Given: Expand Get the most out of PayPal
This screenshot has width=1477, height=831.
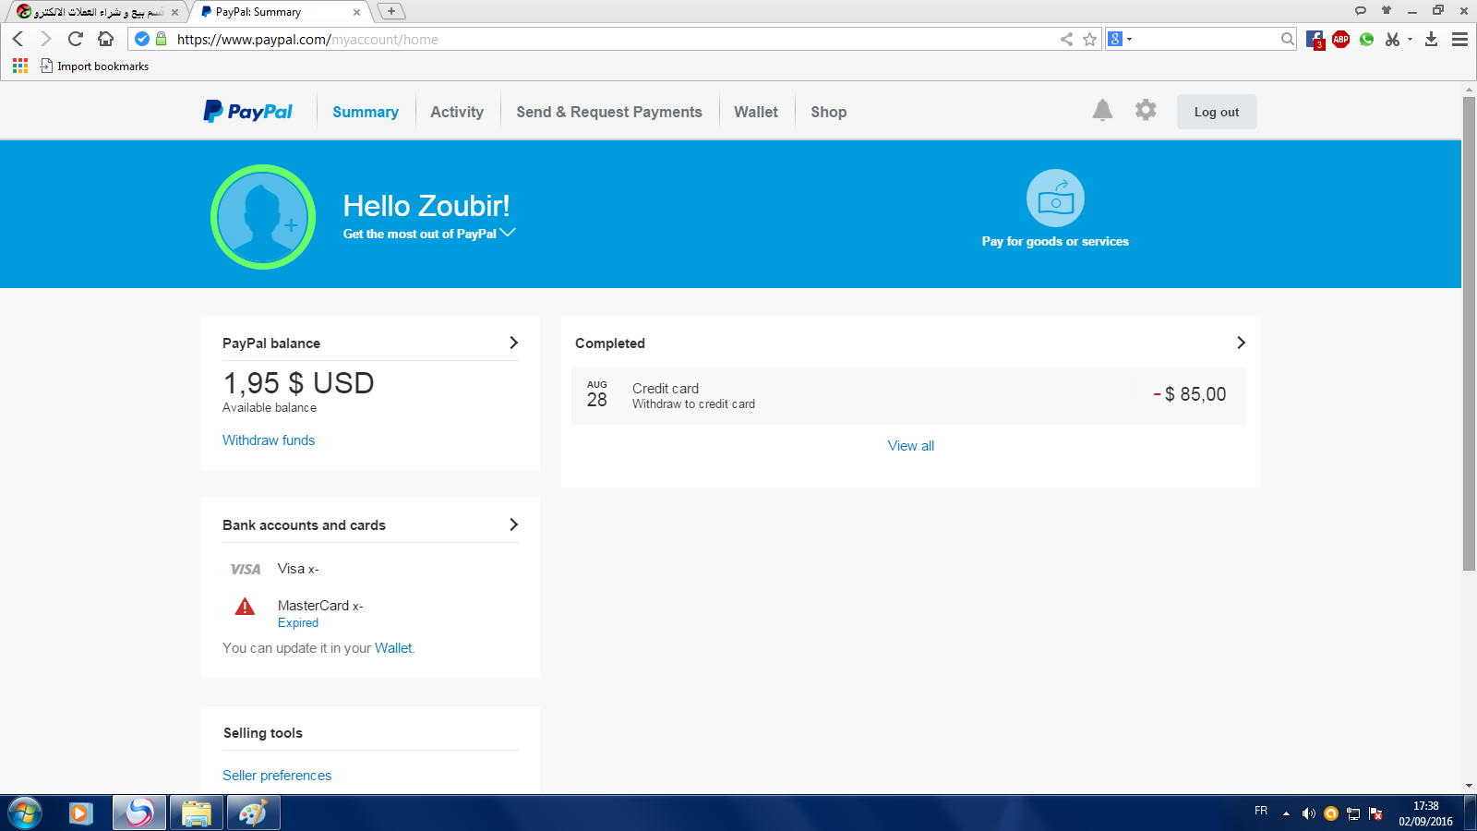Looking at the screenshot, I should [x=429, y=234].
